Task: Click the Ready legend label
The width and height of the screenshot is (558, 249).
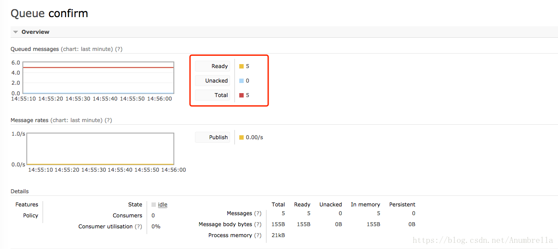Action: click(x=212, y=66)
